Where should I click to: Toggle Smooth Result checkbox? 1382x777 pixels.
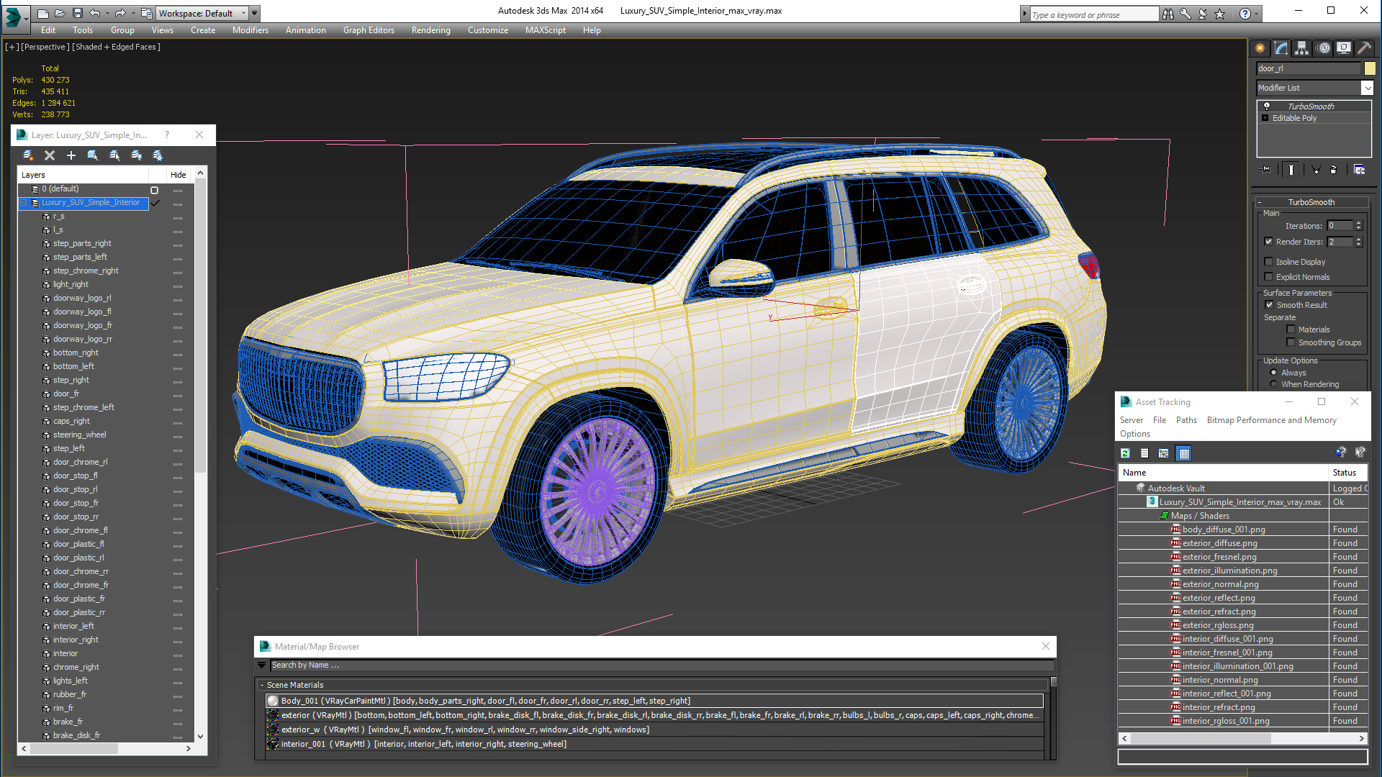click(x=1269, y=305)
